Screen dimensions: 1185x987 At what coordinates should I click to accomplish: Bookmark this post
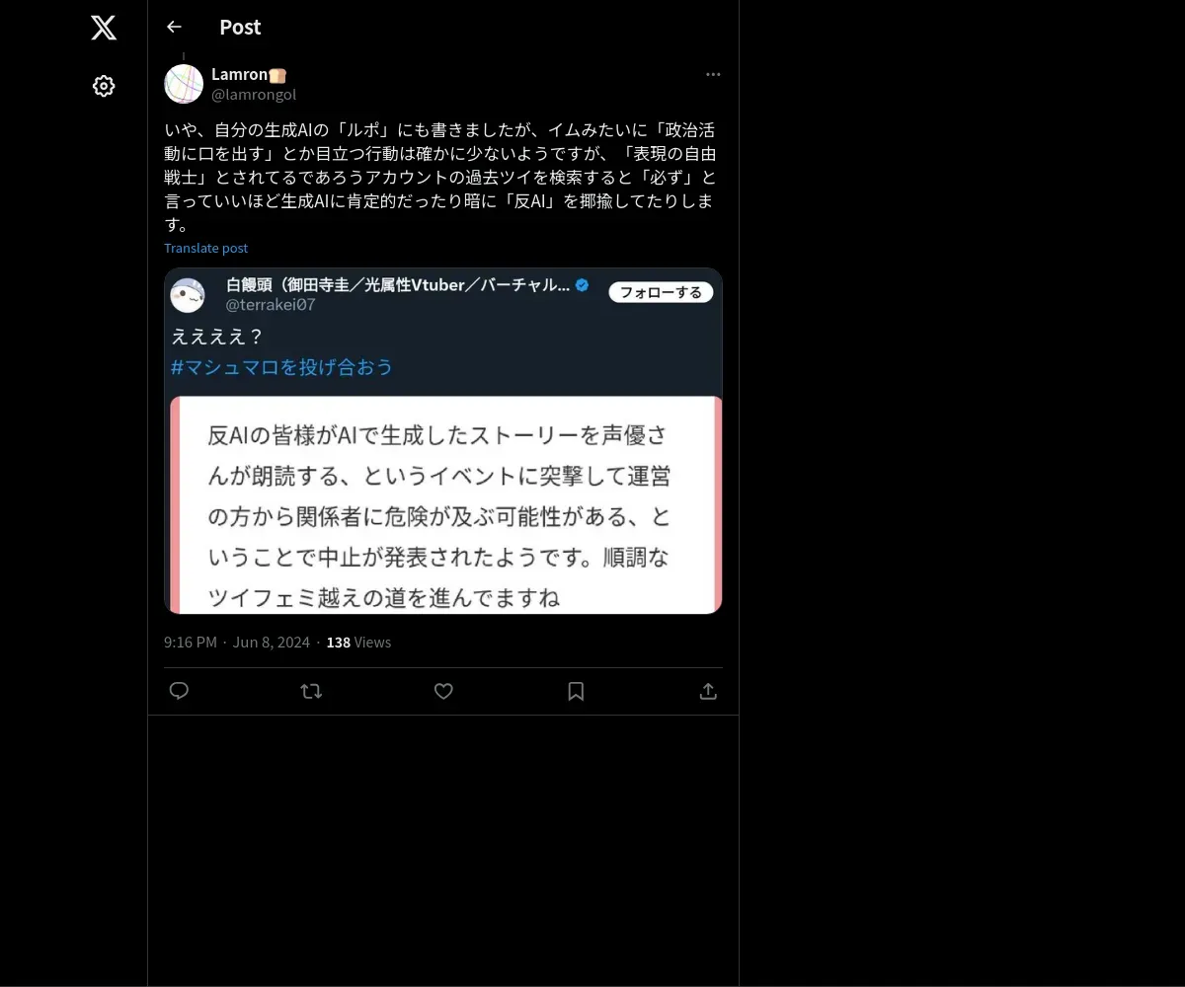coord(576,691)
